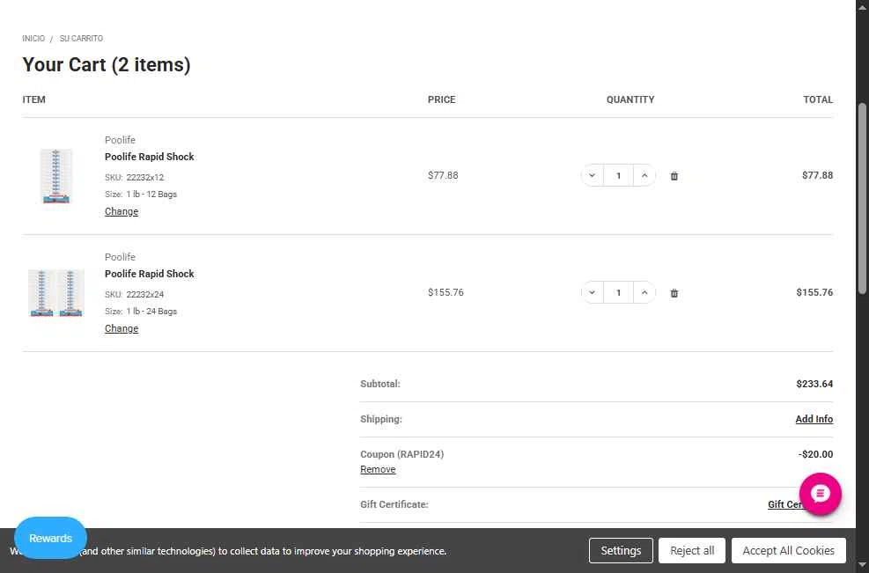Open cookie Settings
The width and height of the screenshot is (869, 573).
[x=621, y=550]
